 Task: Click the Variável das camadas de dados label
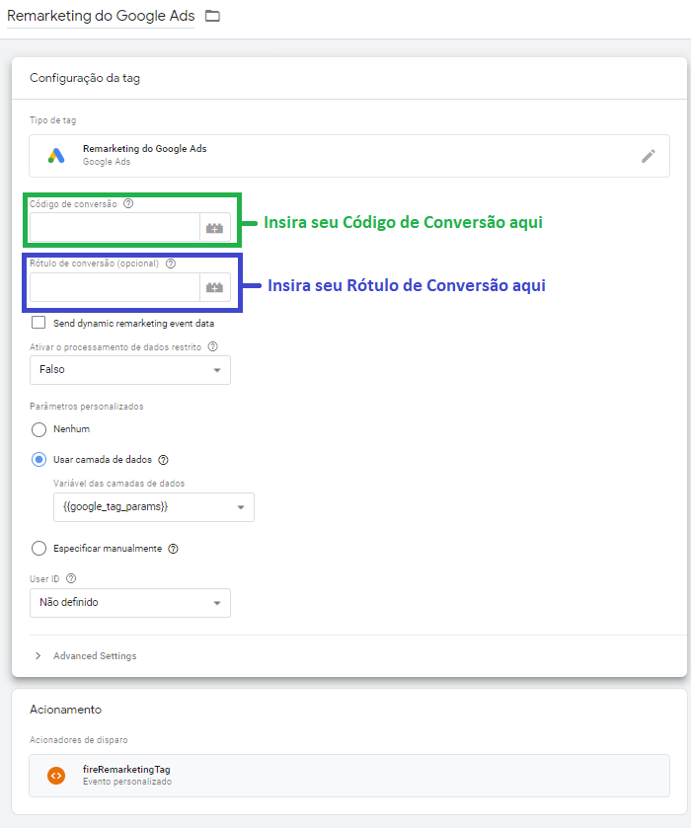point(118,484)
